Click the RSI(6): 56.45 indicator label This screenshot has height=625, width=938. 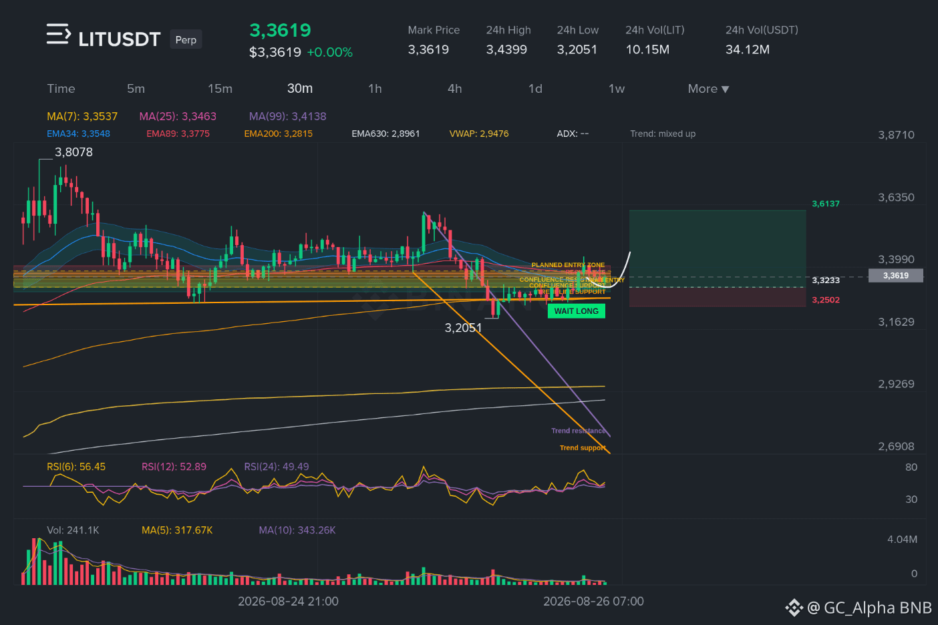pyautogui.click(x=76, y=467)
